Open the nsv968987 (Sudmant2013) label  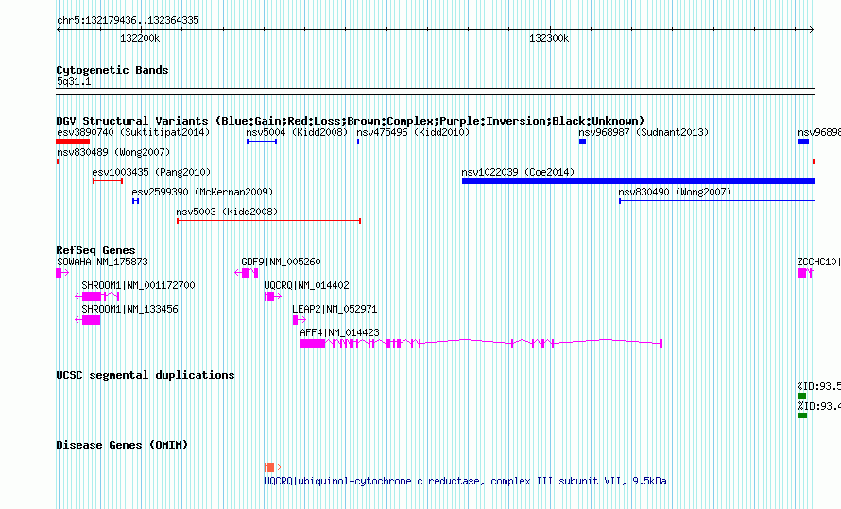click(644, 132)
